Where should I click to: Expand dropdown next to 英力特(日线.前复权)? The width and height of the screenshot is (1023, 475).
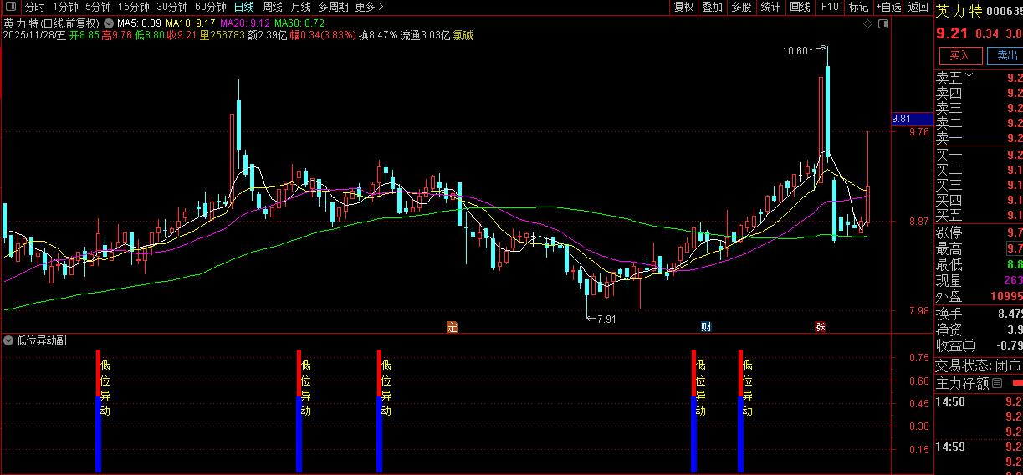(108, 23)
